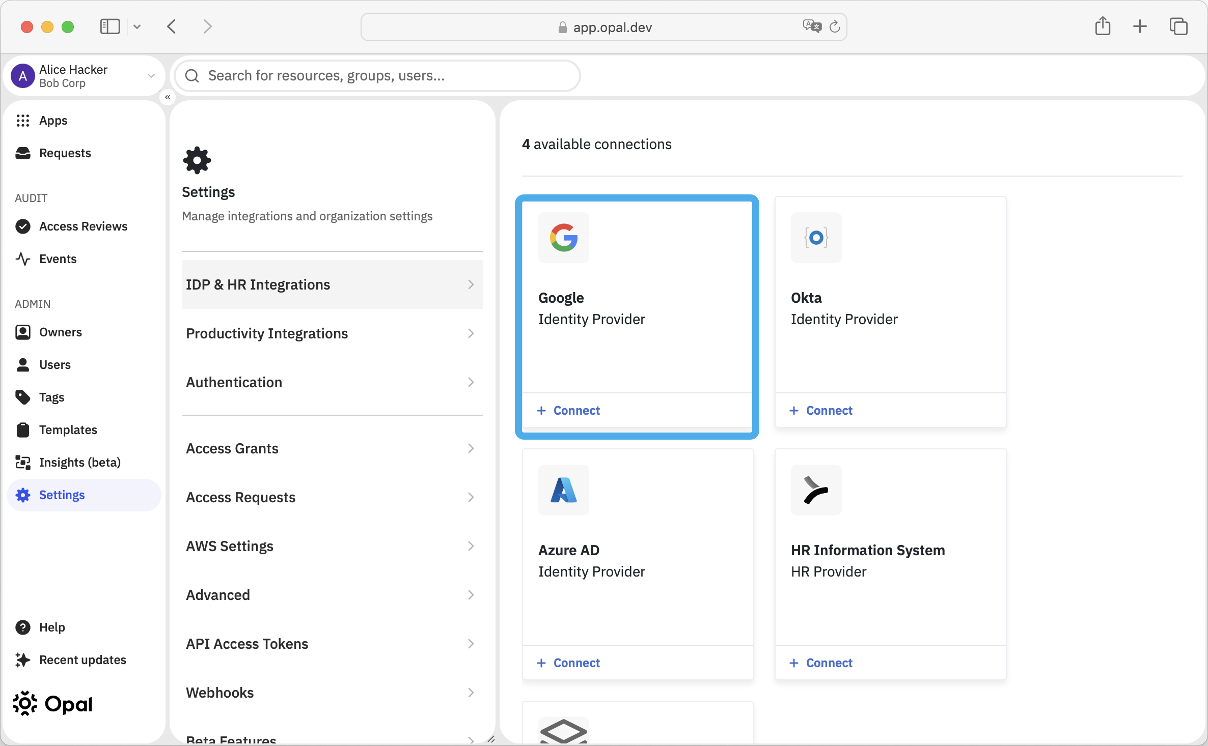Focus the search resources, groups, users field

click(377, 76)
